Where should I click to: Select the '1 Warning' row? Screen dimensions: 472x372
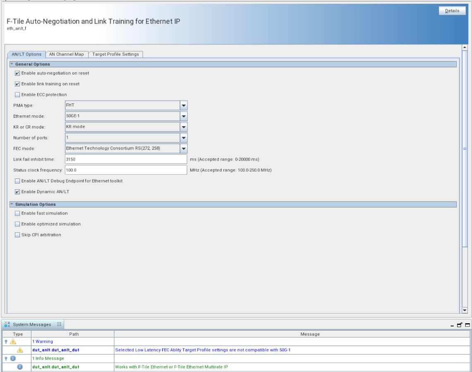click(236, 341)
